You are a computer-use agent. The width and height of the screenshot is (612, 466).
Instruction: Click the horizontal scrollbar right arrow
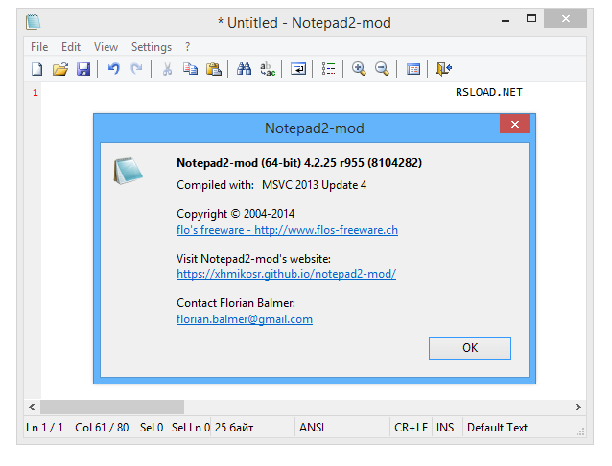click(578, 408)
